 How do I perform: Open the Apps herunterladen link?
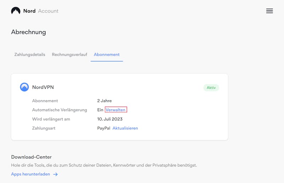31,174
